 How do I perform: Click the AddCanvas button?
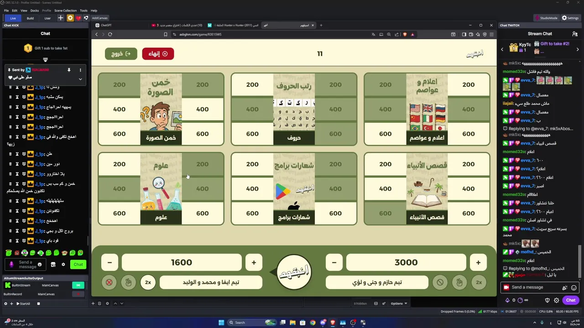coord(99,18)
